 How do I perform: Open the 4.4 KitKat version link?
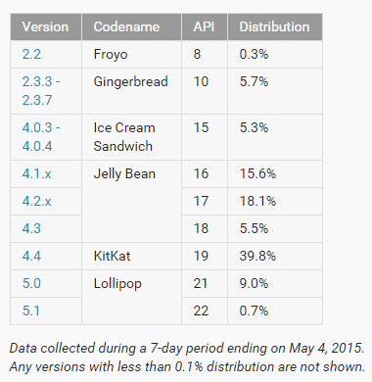tap(31, 256)
